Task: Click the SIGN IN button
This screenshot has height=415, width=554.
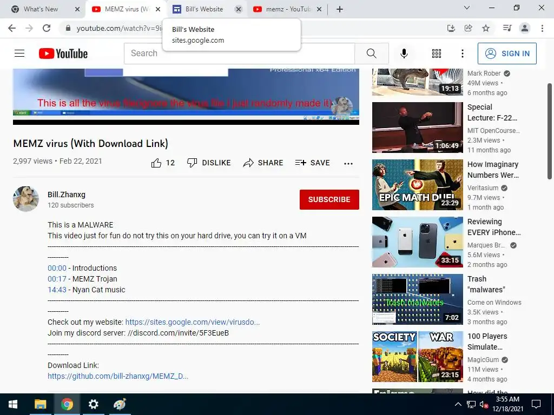Action: [x=507, y=53]
